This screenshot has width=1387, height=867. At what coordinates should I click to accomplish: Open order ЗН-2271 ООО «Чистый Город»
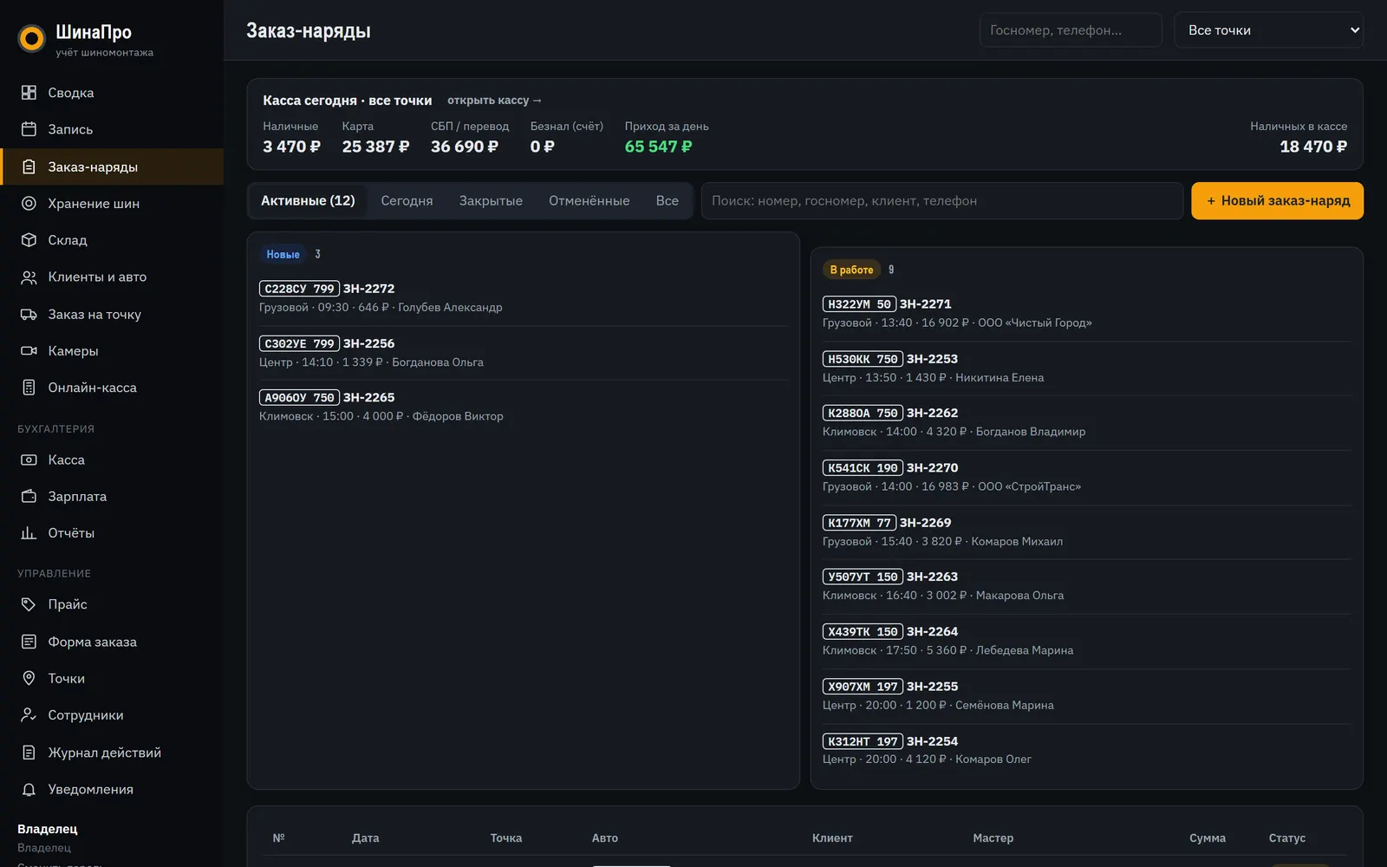pyautogui.click(x=1086, y=313)
